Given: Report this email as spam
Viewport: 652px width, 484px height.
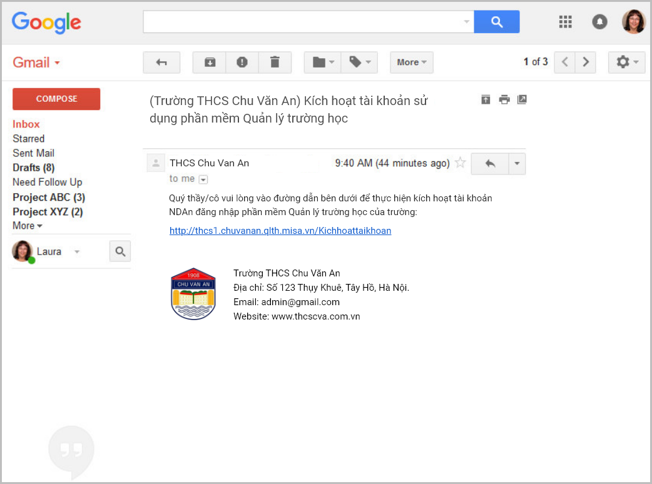Looking at the screenshot, I should 242,63.
